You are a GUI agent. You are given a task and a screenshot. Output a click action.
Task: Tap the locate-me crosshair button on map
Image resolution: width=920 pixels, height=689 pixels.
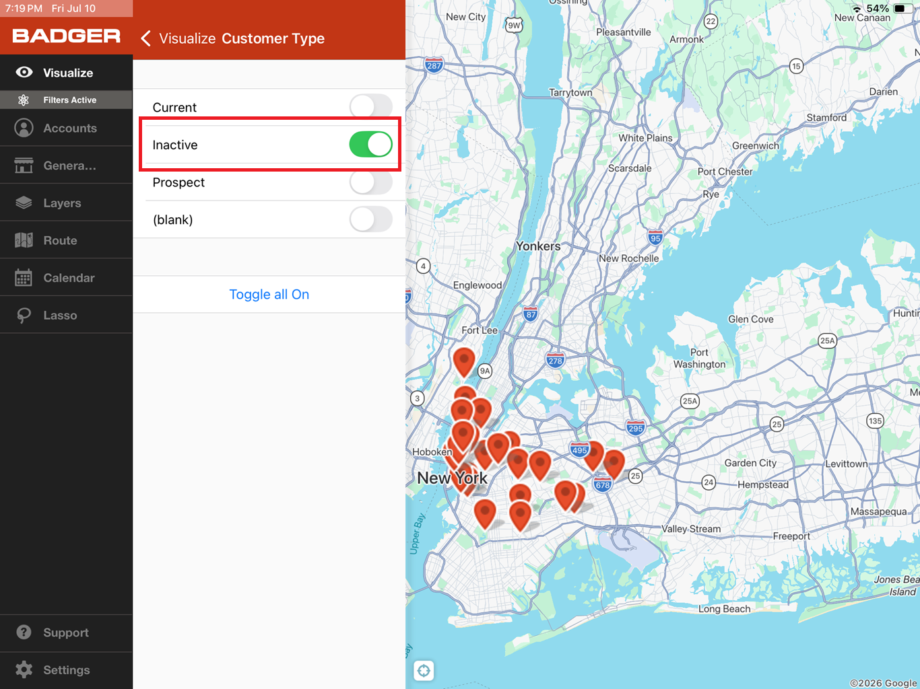[424, 670]
